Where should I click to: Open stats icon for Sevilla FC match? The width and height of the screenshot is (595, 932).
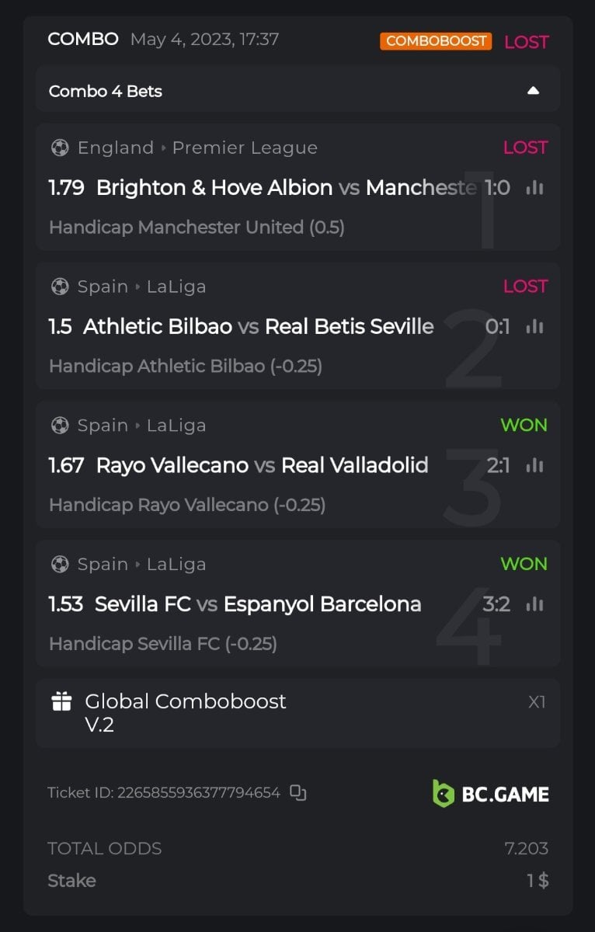[x=534, y=604]
